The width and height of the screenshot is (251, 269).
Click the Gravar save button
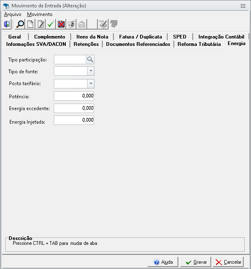tap(196, 262)
